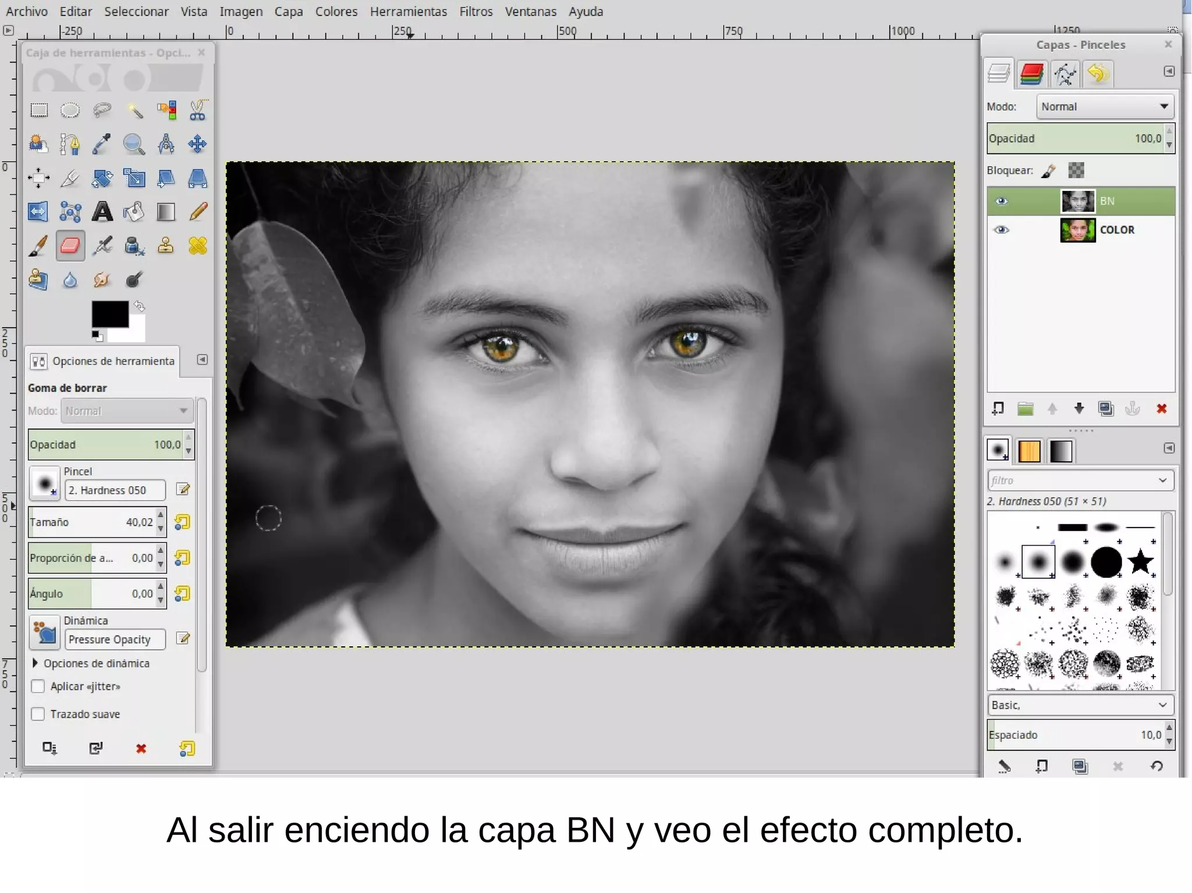The image size is (1192, 893).
Task: Select the Heal tool
Action: [198, 246]
